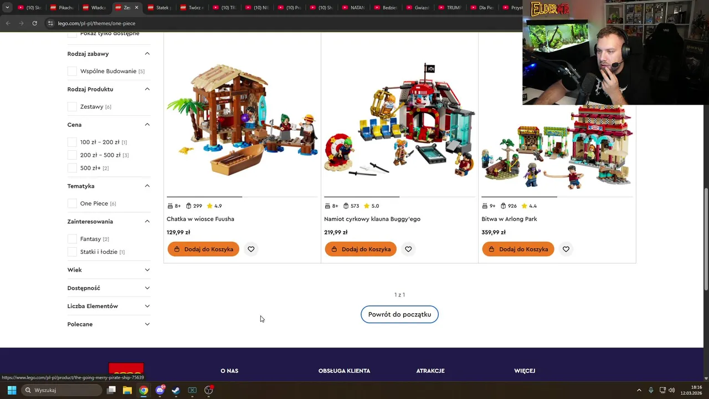Switch to the Twórz LEGO tab
The height and width of the screenshot is (399, 709).
point(192,8)
